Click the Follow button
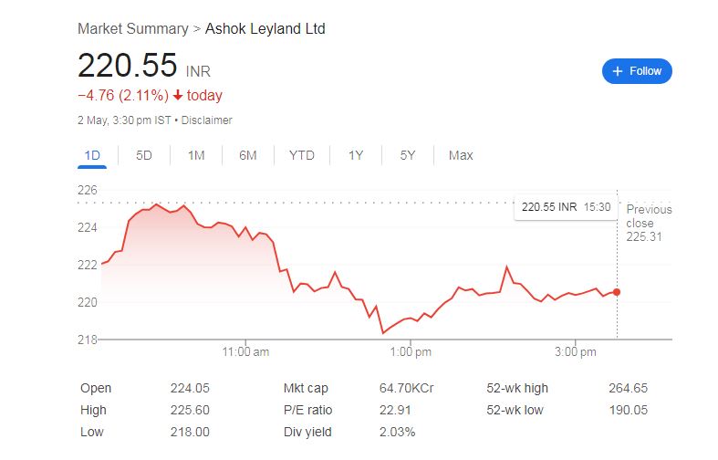The height and width of the screenshot is (460, 718). click(637, 71)
